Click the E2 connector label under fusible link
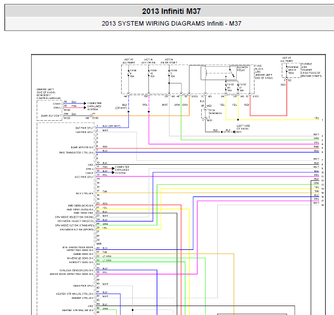This screenshot has width=334, height=315. point(290,80)
